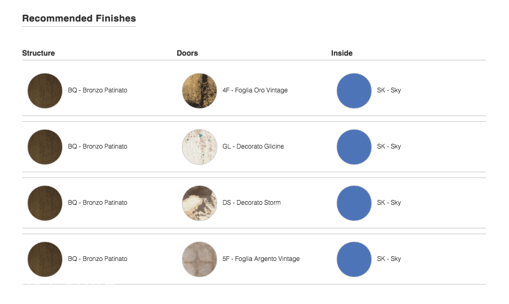Click the Sky blue swatch in first row
The image size is (509, 304).
coord(354,91)
